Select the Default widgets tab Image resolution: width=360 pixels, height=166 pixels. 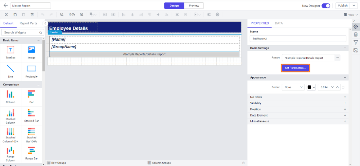click(8, 23)
